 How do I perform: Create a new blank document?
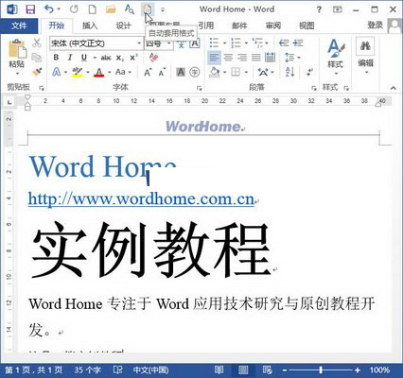92,9
